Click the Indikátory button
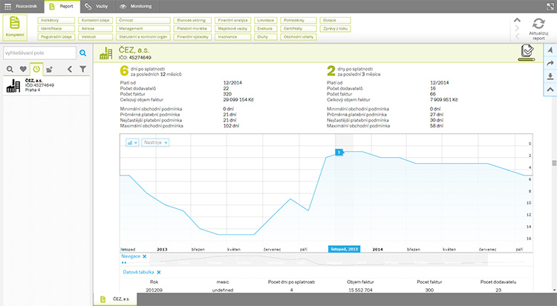Screen dimensions: 557x306 point(56,21)
